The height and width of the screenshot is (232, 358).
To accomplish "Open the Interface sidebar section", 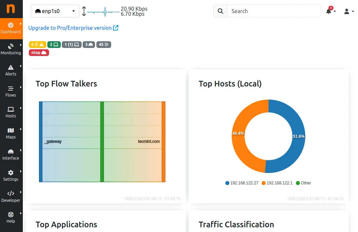I will (x=11, y=155).
